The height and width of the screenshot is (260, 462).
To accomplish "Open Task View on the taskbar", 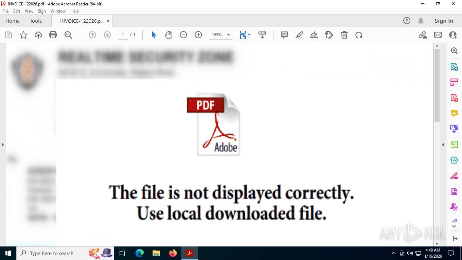I will 122,253.
